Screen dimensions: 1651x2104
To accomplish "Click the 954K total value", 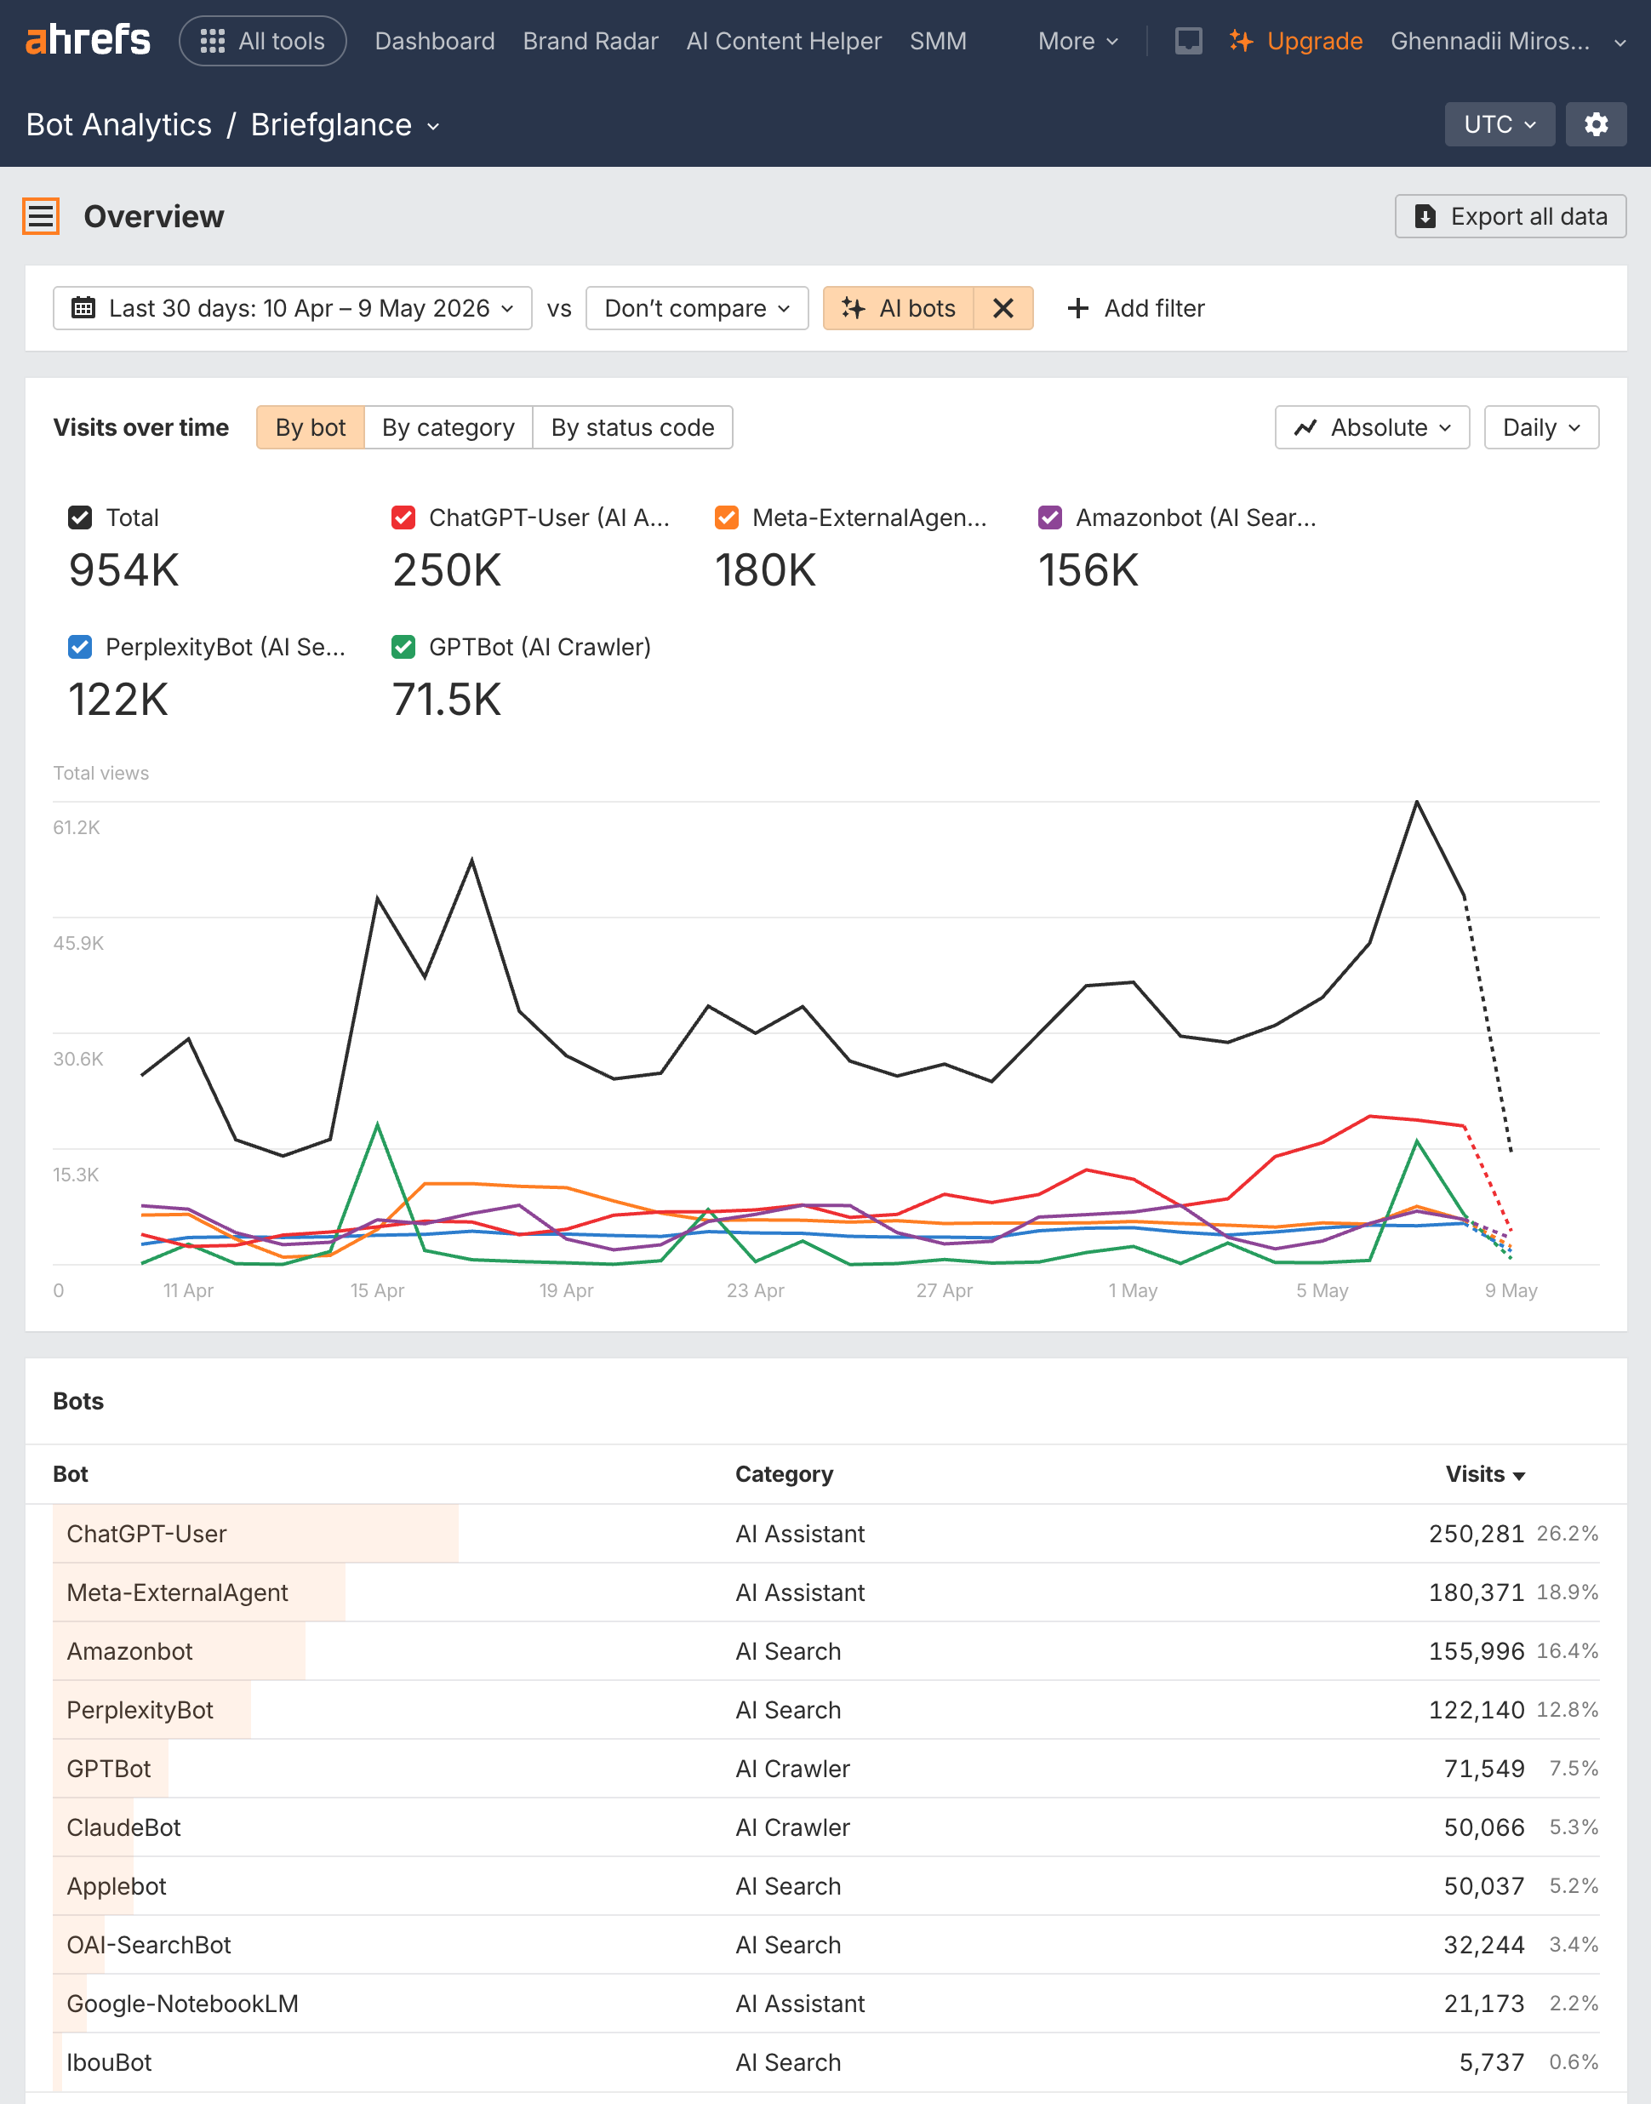I will [123, 570].
